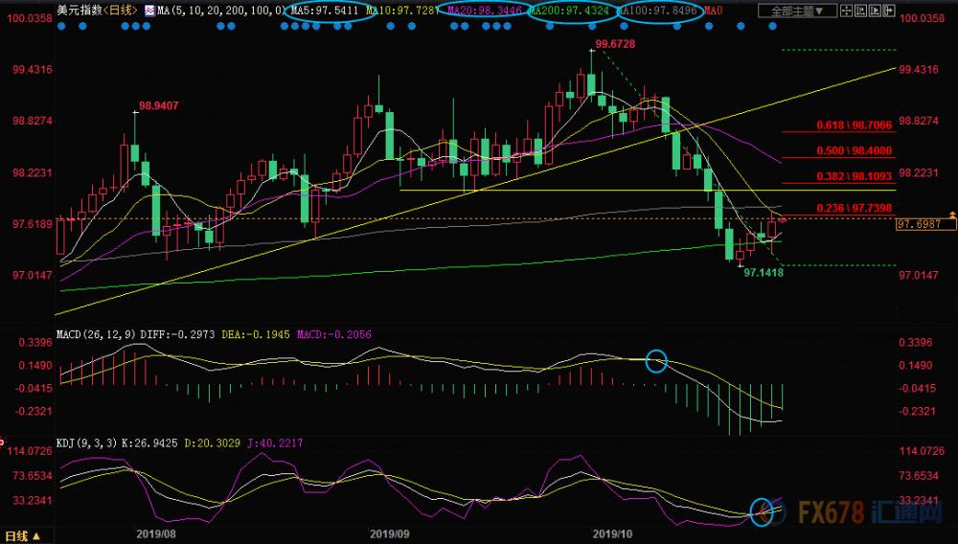
Task: Expand the 日线 period selector at bottom left
Action: click(23, 536)
